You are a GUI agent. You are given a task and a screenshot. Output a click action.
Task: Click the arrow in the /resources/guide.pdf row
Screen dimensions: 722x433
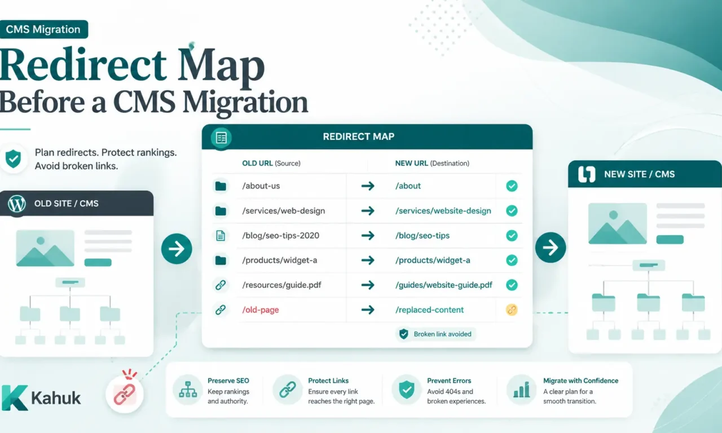click(x=368, y=285)
